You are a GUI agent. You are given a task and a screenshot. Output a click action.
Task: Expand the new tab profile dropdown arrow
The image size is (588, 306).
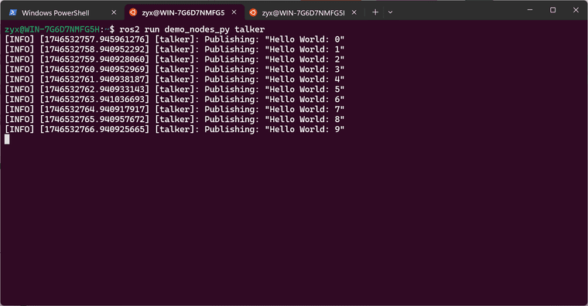(x=391, y=12)
